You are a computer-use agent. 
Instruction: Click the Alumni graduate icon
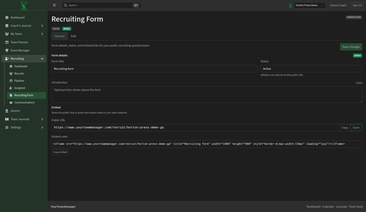click(7, 111)
